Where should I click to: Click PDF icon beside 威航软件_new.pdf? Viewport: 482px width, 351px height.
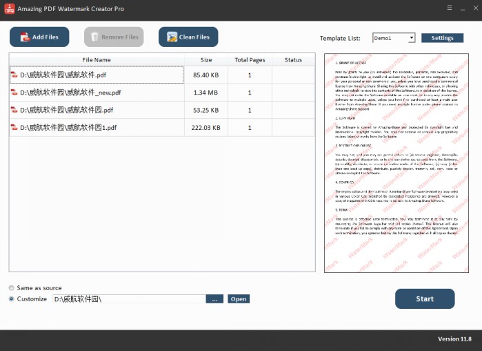pyautogui.click(x=14, y=93)
